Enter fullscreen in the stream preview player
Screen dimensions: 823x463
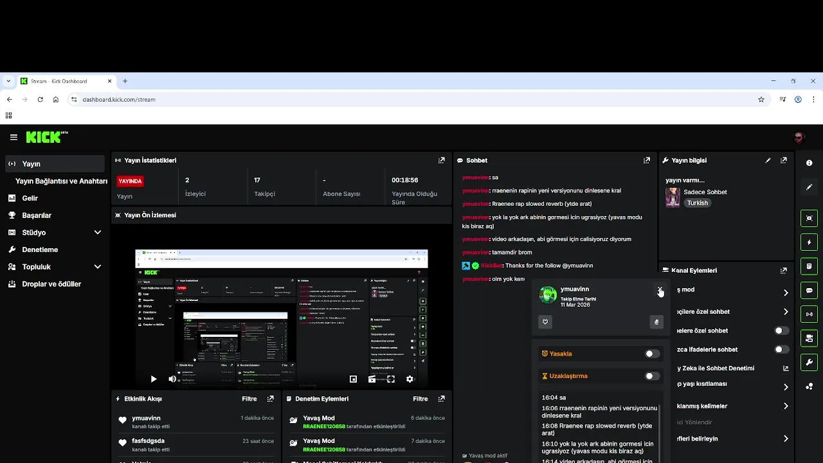pos(391,379)
